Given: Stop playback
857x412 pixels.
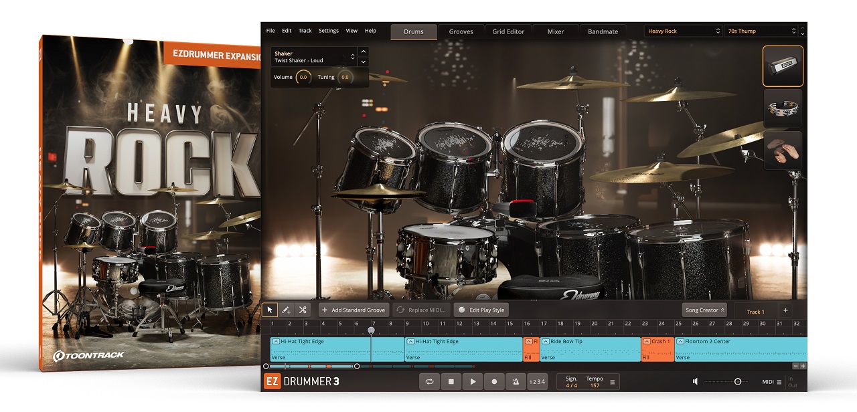Looking at the screenshot, I should (451, 381).
